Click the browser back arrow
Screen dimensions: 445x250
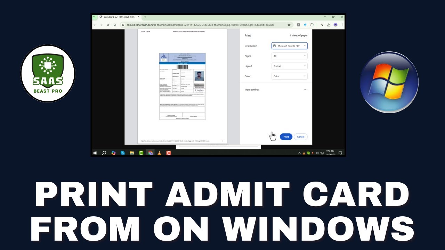click(x=95, y=25)
